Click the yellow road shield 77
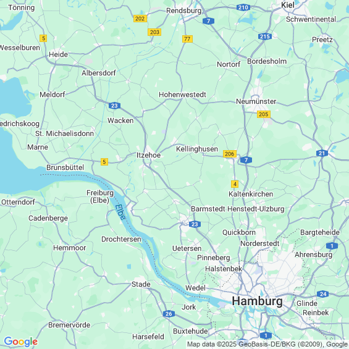Screen dimensions: 349x349 click(187, 39)
